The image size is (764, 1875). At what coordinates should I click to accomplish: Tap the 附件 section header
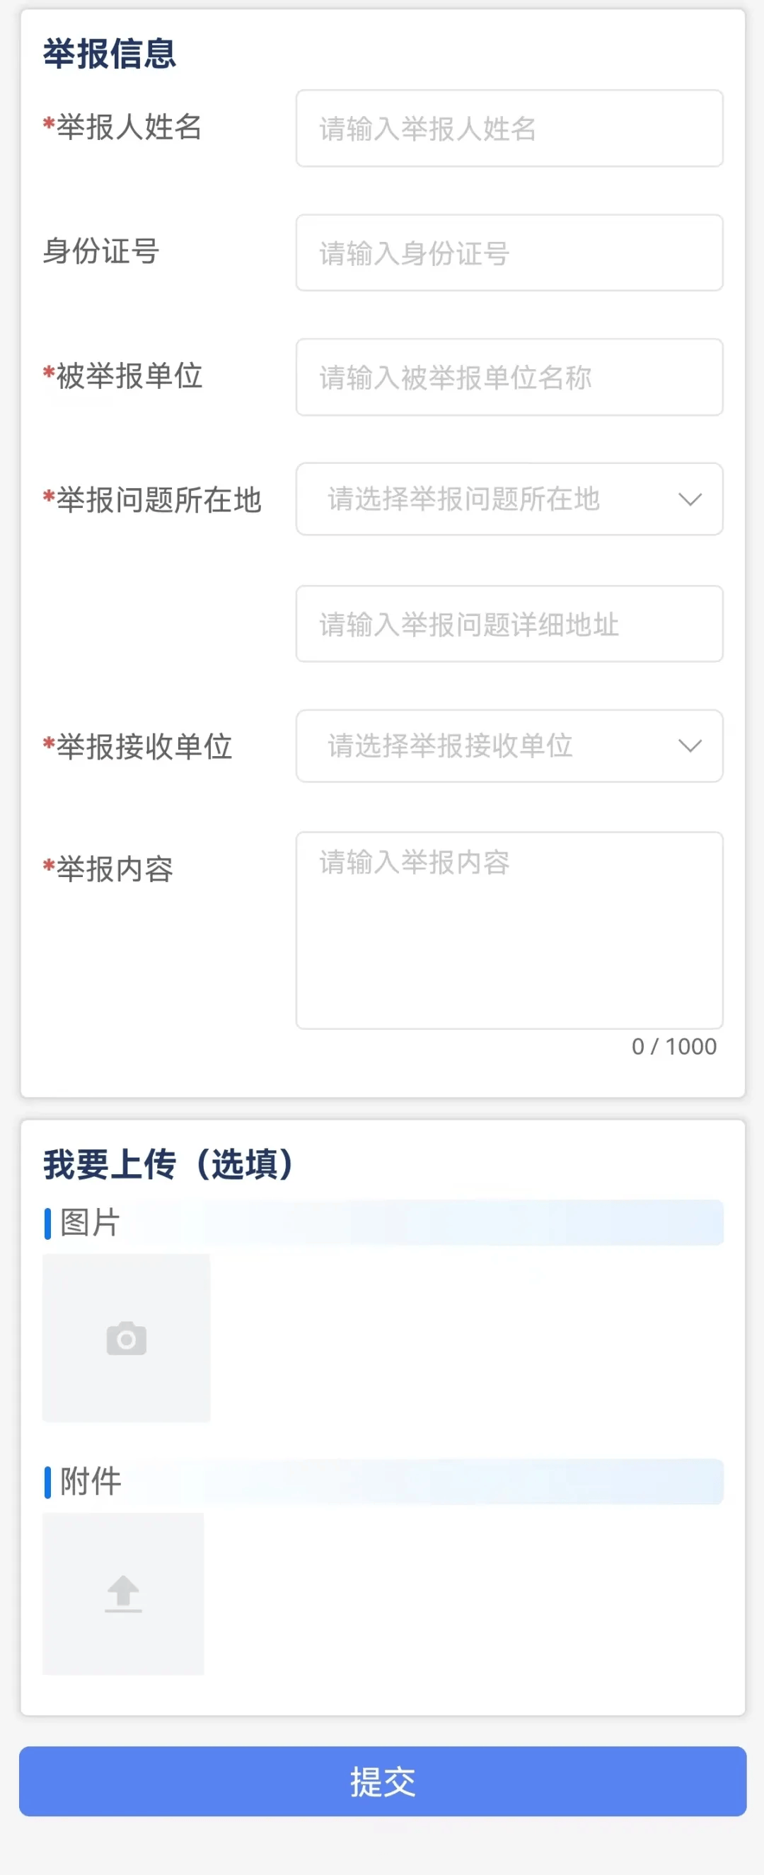click(91, 1480)
